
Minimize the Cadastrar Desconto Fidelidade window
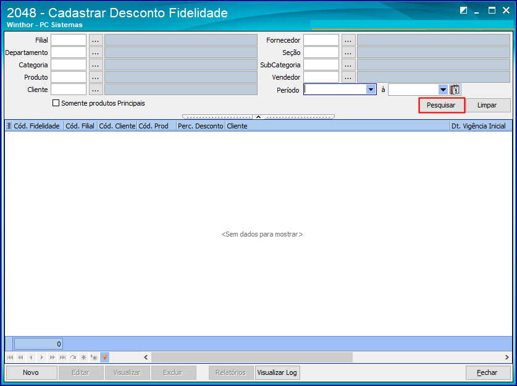tap(477, 11)
